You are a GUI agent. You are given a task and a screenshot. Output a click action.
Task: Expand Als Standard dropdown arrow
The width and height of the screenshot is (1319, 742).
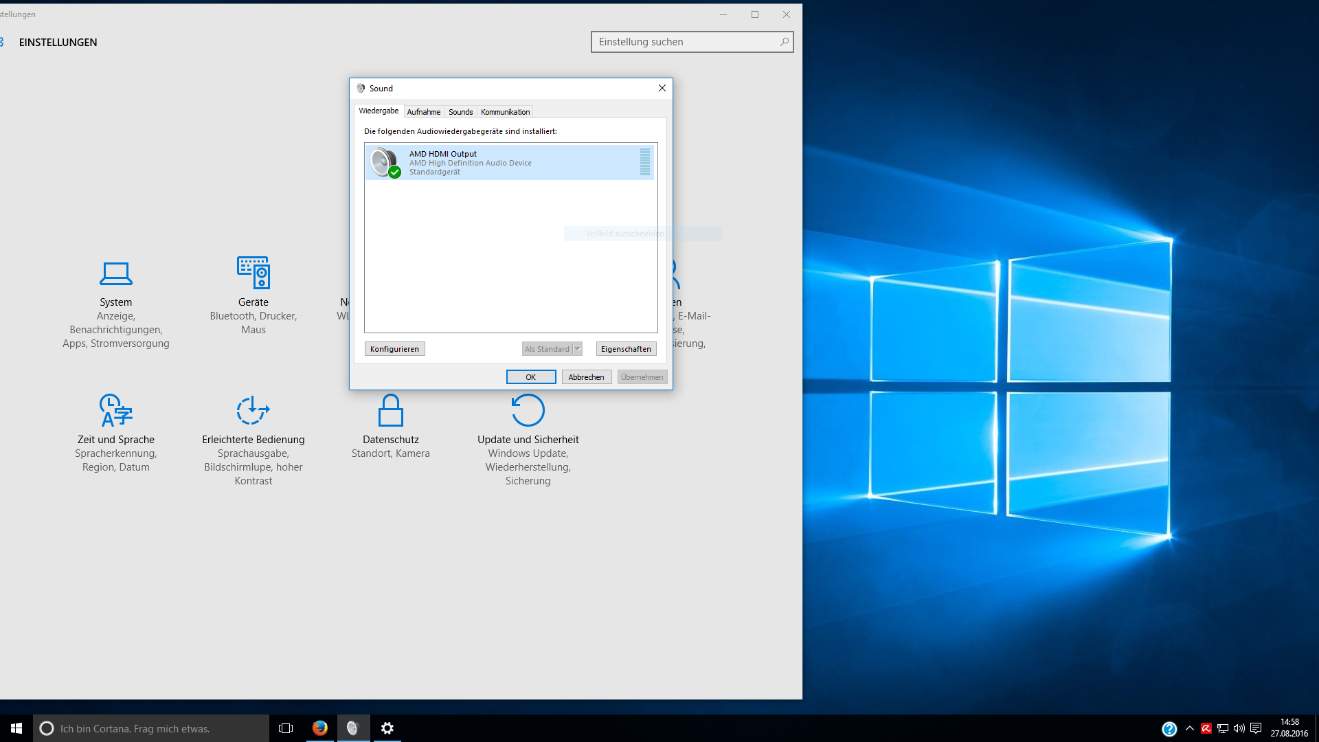pos(578,349)
